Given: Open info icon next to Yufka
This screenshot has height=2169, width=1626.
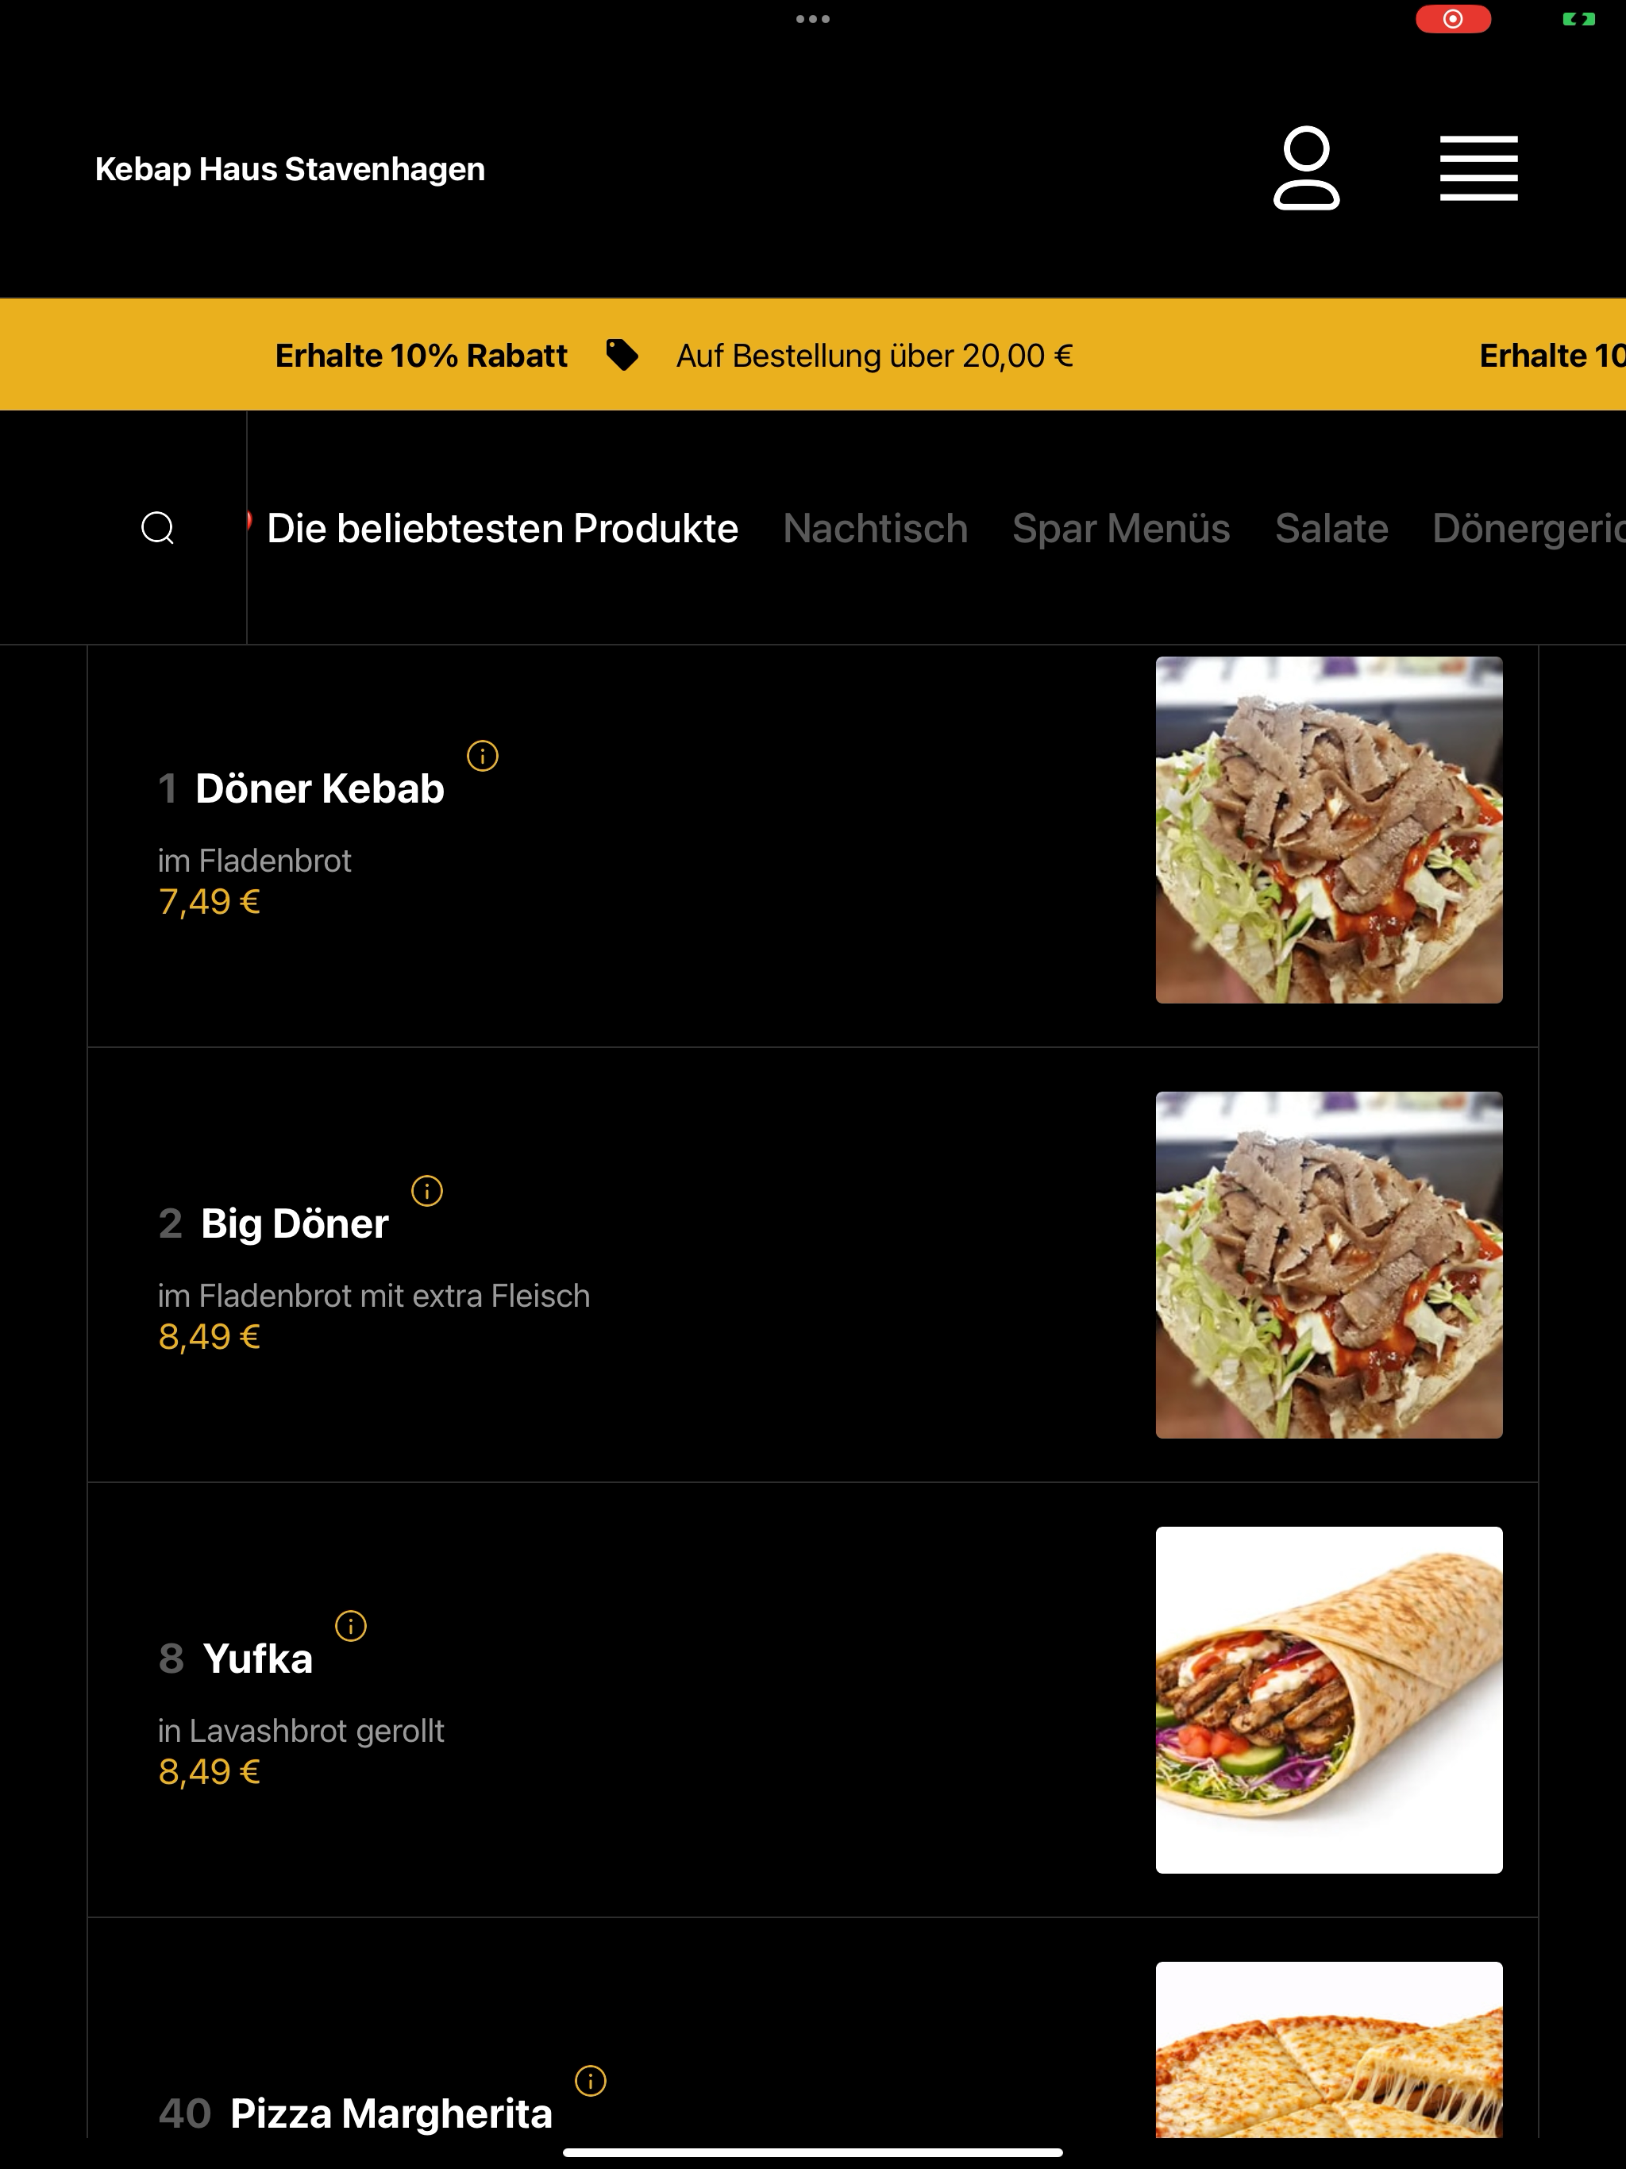Looking at the screenshot, I should click(351, 1626).
